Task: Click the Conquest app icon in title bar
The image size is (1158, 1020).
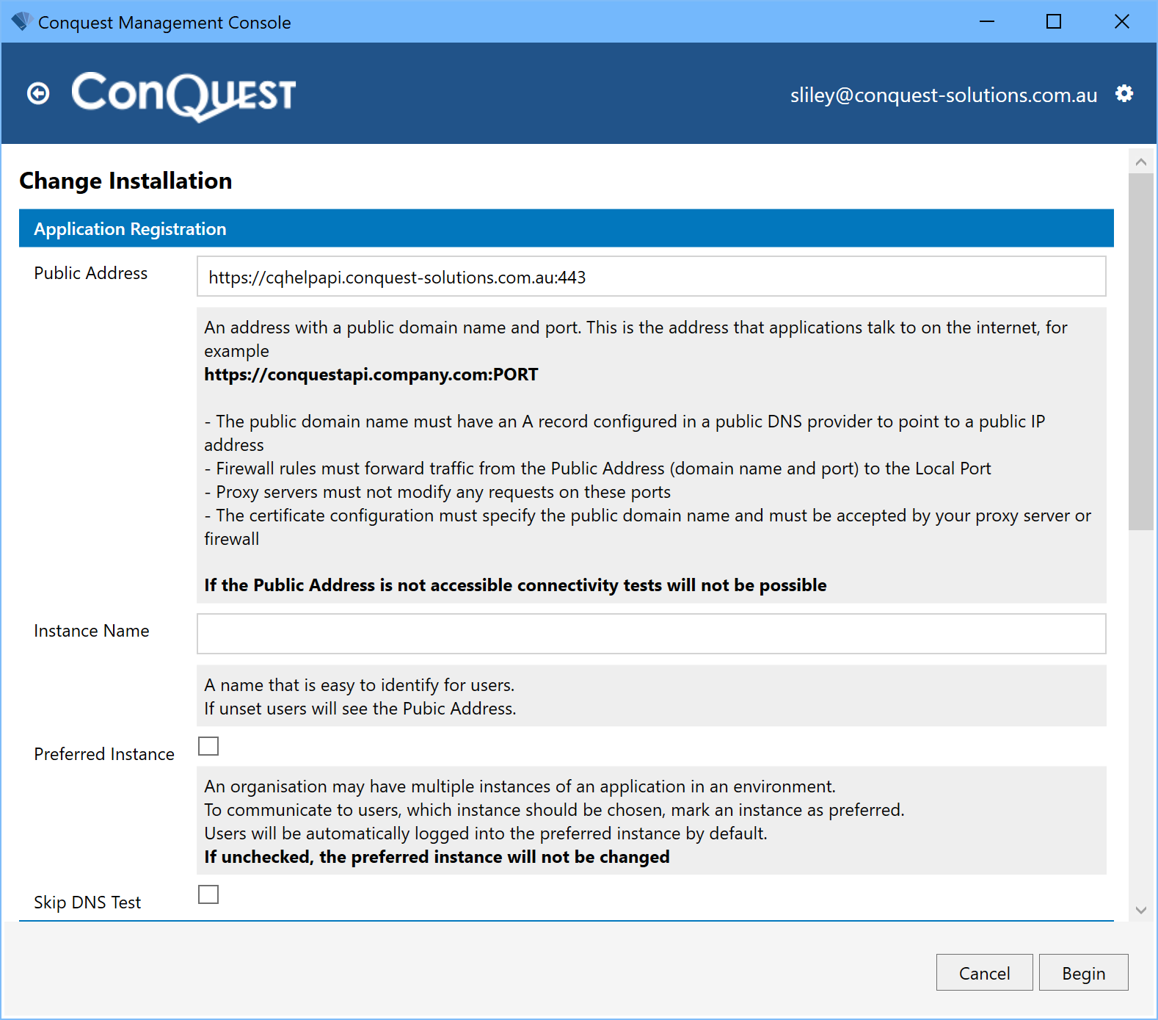Action: point(21,22)
